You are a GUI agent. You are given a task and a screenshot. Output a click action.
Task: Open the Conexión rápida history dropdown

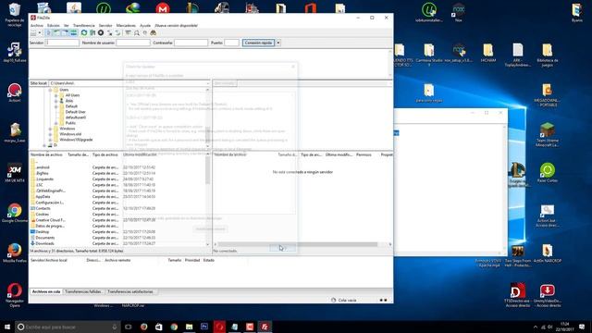click(x=278, y=43)
